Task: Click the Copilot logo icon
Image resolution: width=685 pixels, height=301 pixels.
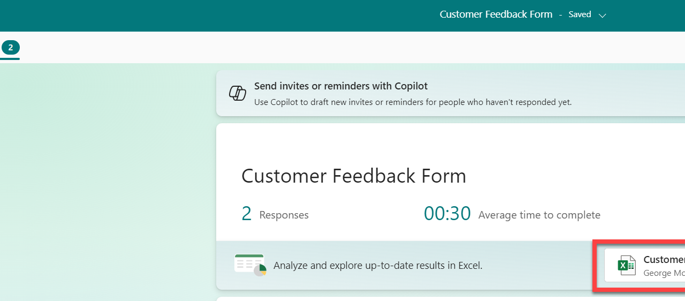Action: 237,93
